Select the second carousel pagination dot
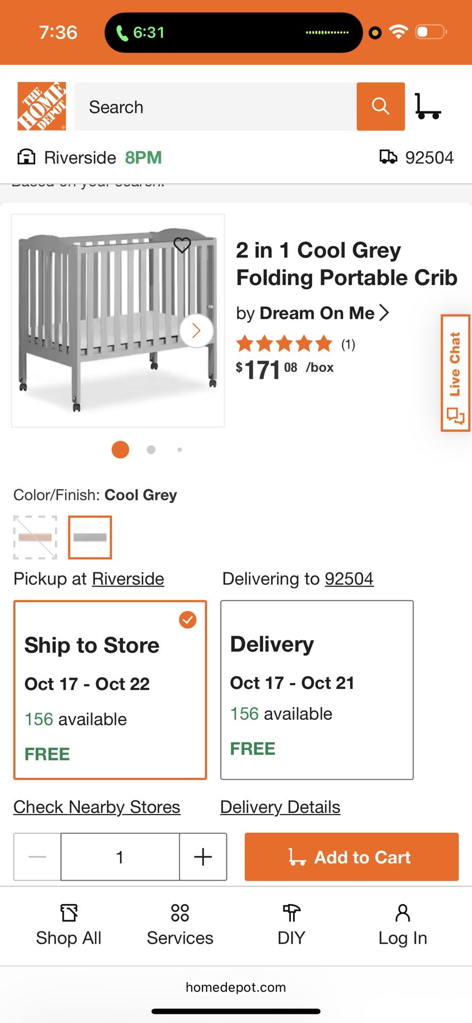The image size is (472, 1023). click(x=151, y=450)
